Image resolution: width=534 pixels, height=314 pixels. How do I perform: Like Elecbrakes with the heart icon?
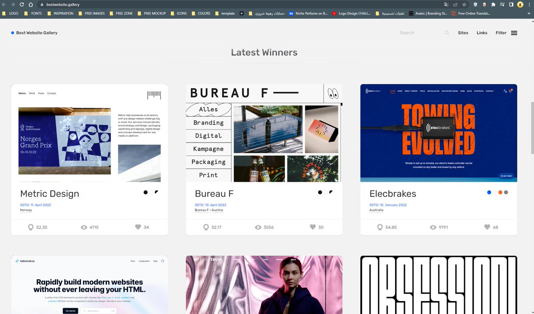point(487,227)
